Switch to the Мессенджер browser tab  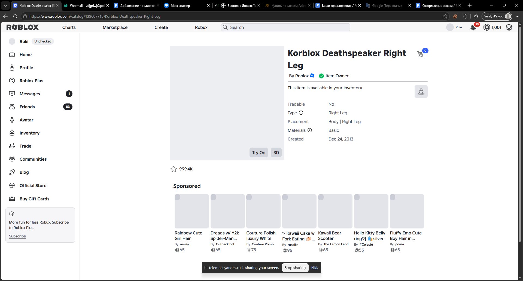pos(187,5)
